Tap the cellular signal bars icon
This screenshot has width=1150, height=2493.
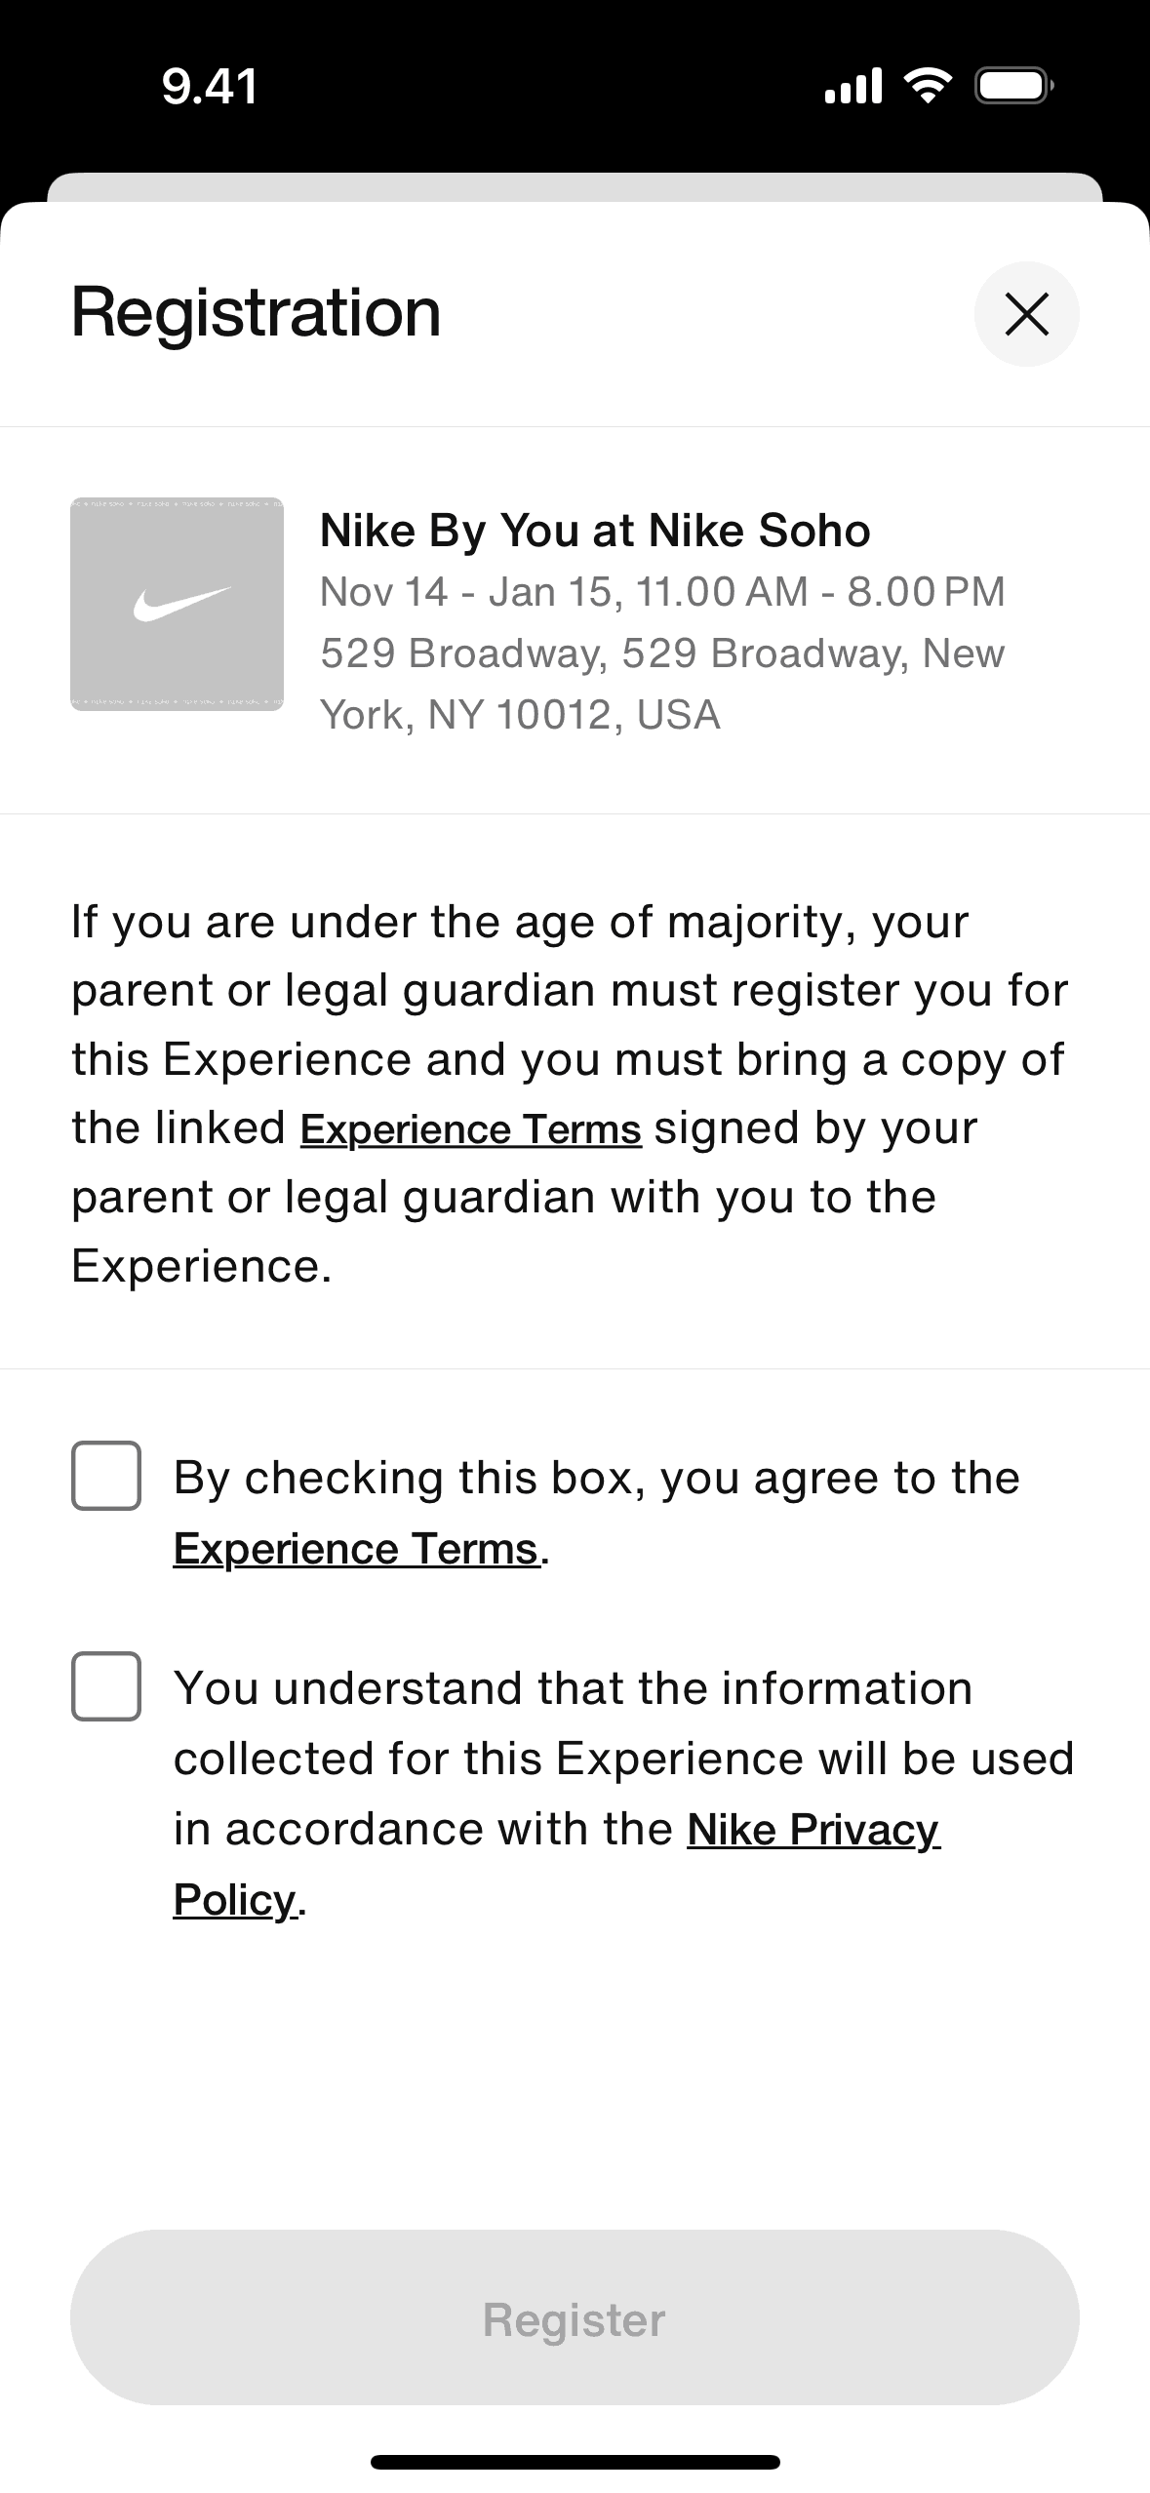coord(853,86)
